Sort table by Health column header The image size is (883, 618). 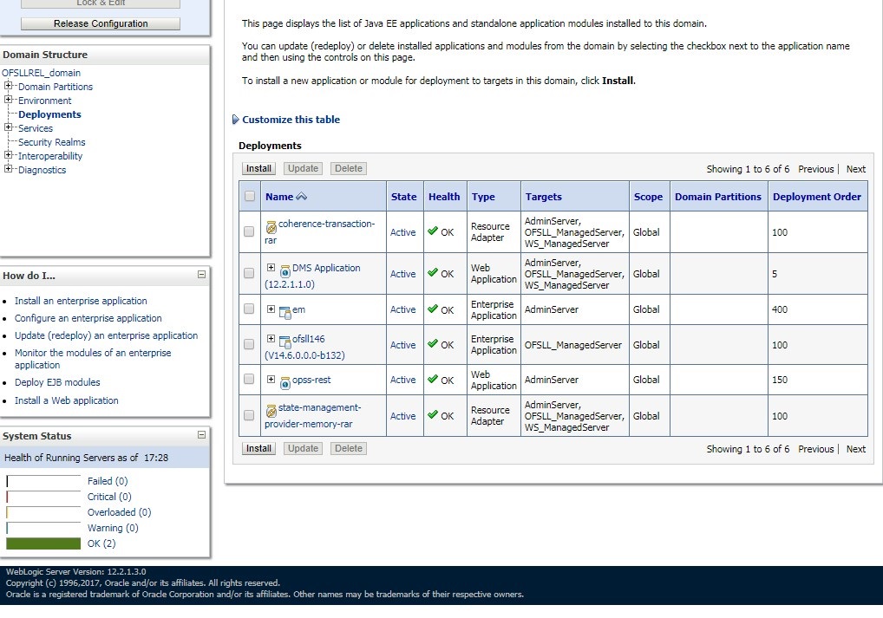click(444, 197)
